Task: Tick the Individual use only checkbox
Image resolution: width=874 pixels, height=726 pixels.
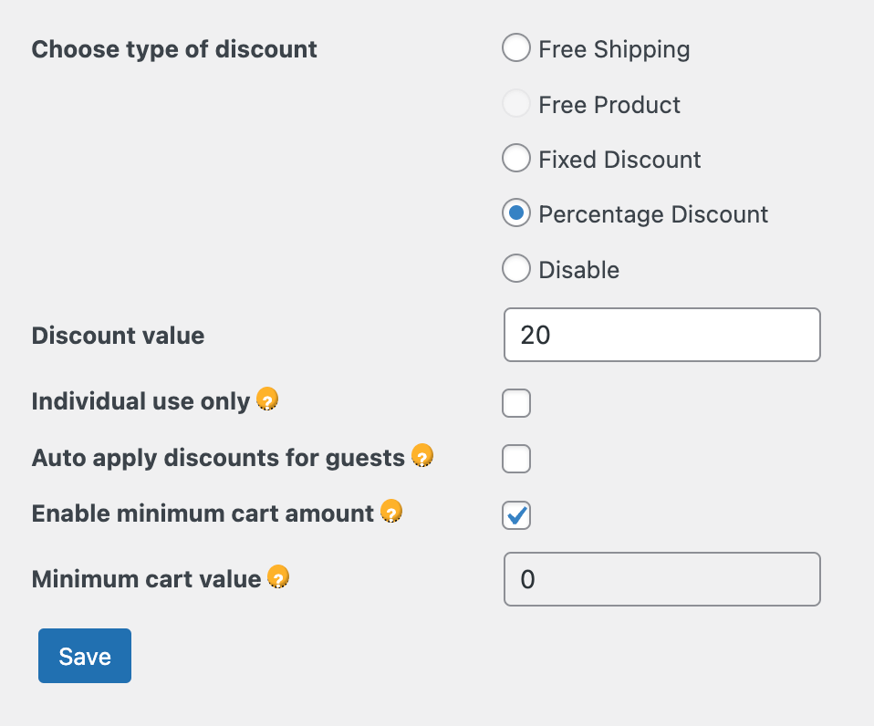Action: point(516,403)
